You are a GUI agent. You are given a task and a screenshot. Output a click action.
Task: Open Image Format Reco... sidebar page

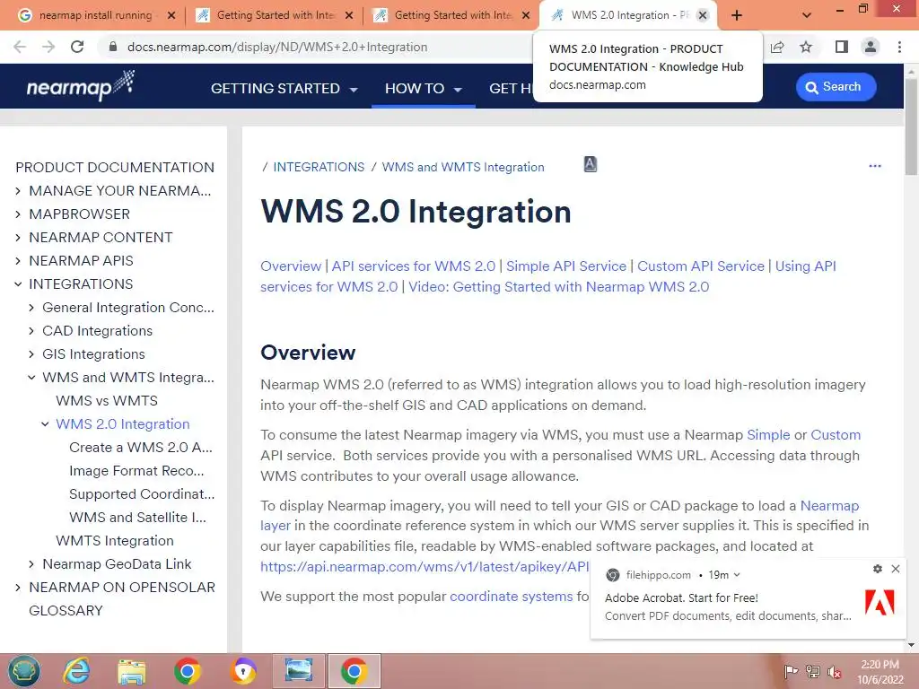tap(136, 471)
